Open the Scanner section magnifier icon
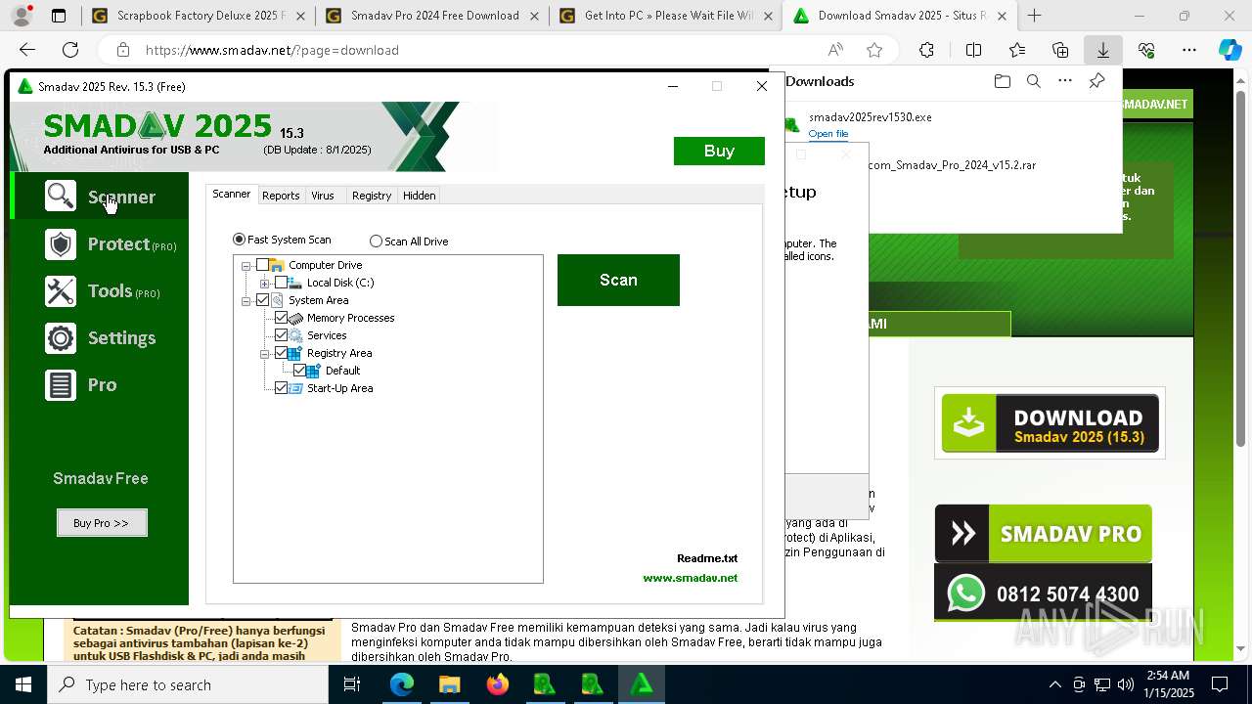This screenshot has width=1252, height=704. pyautogui.click(x=61, y=197)
